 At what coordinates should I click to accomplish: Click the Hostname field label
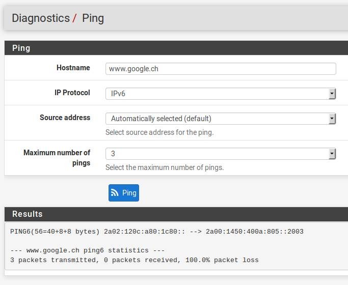tap(73, 68)
